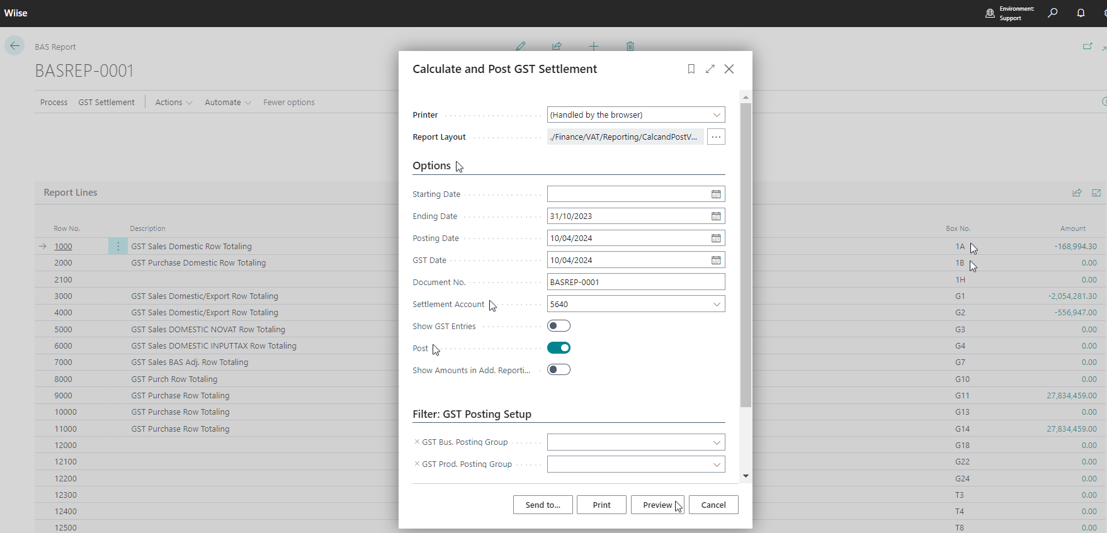Click the Cancel button
1107x533 pixels.
[713, 505]
